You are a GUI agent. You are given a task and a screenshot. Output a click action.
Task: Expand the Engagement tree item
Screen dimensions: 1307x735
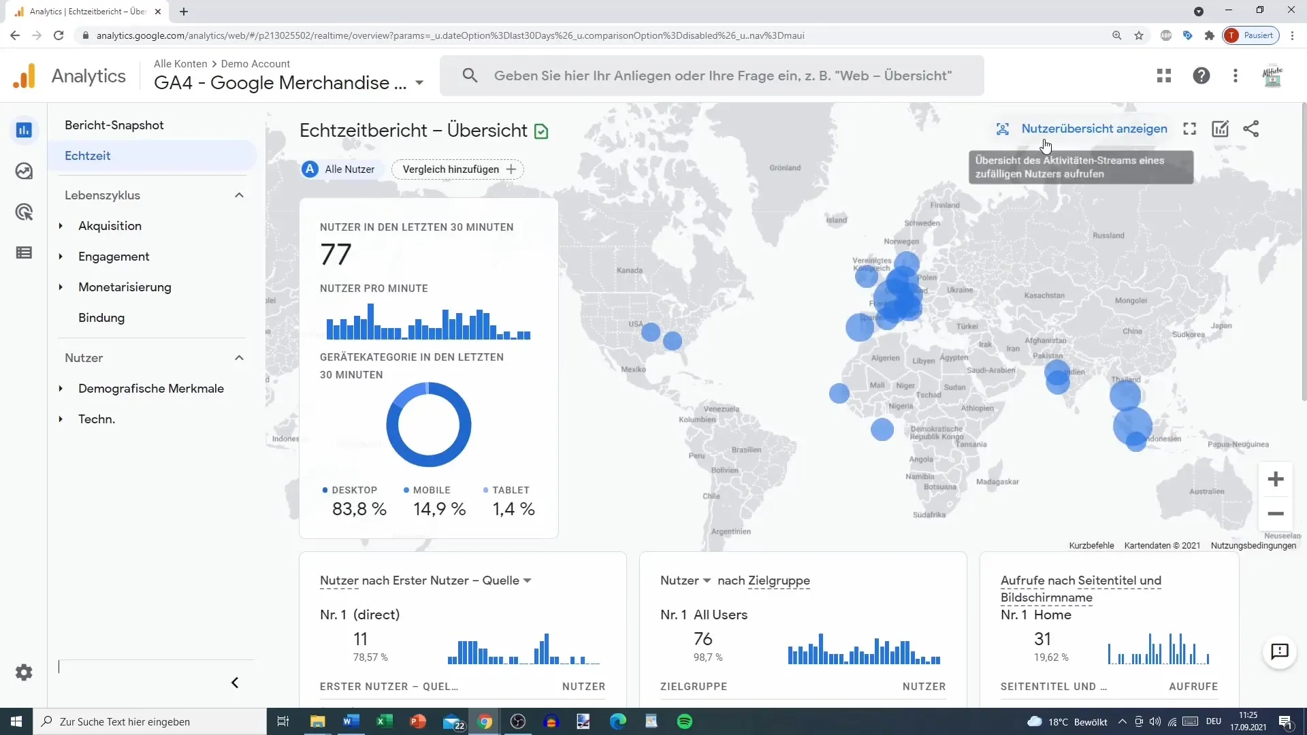click(61, 257)
